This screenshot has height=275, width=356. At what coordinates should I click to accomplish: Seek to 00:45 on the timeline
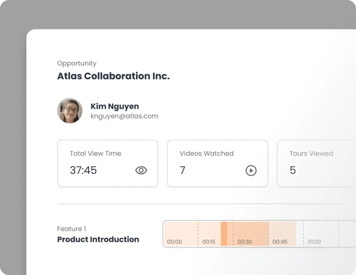(280, 242)
